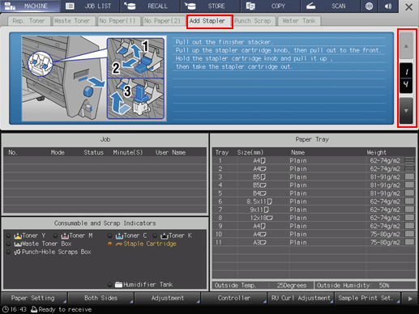This screenshot has width=419, height=314.
Task: Open Both Sides settings
Action: (x=100, y=298)
